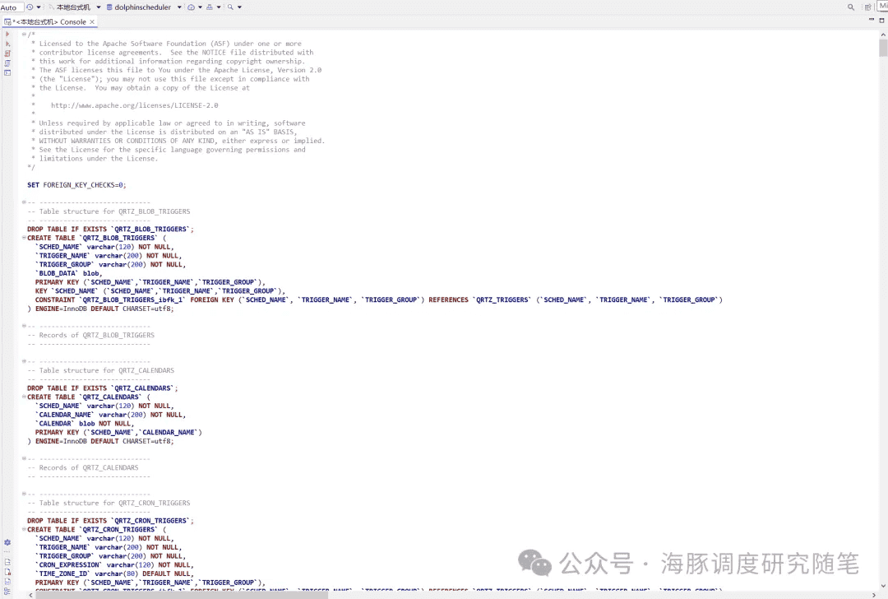The image size is (888, 599).
Task: Click the search magnifier at top right
Action: [x=851, y=7]
